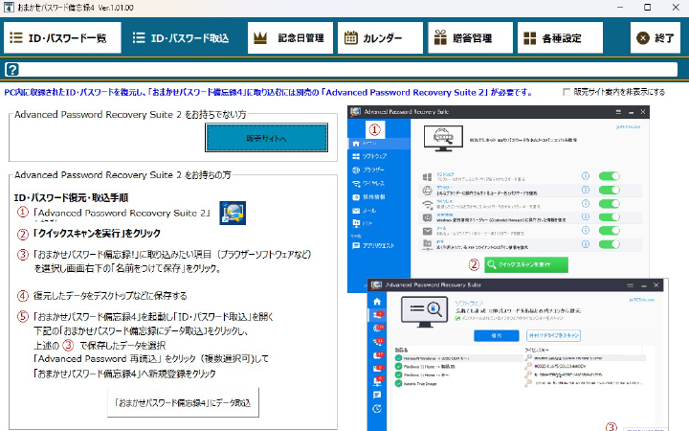
Task: Click the blue 復元 button in software illustration
Action: 497,335
